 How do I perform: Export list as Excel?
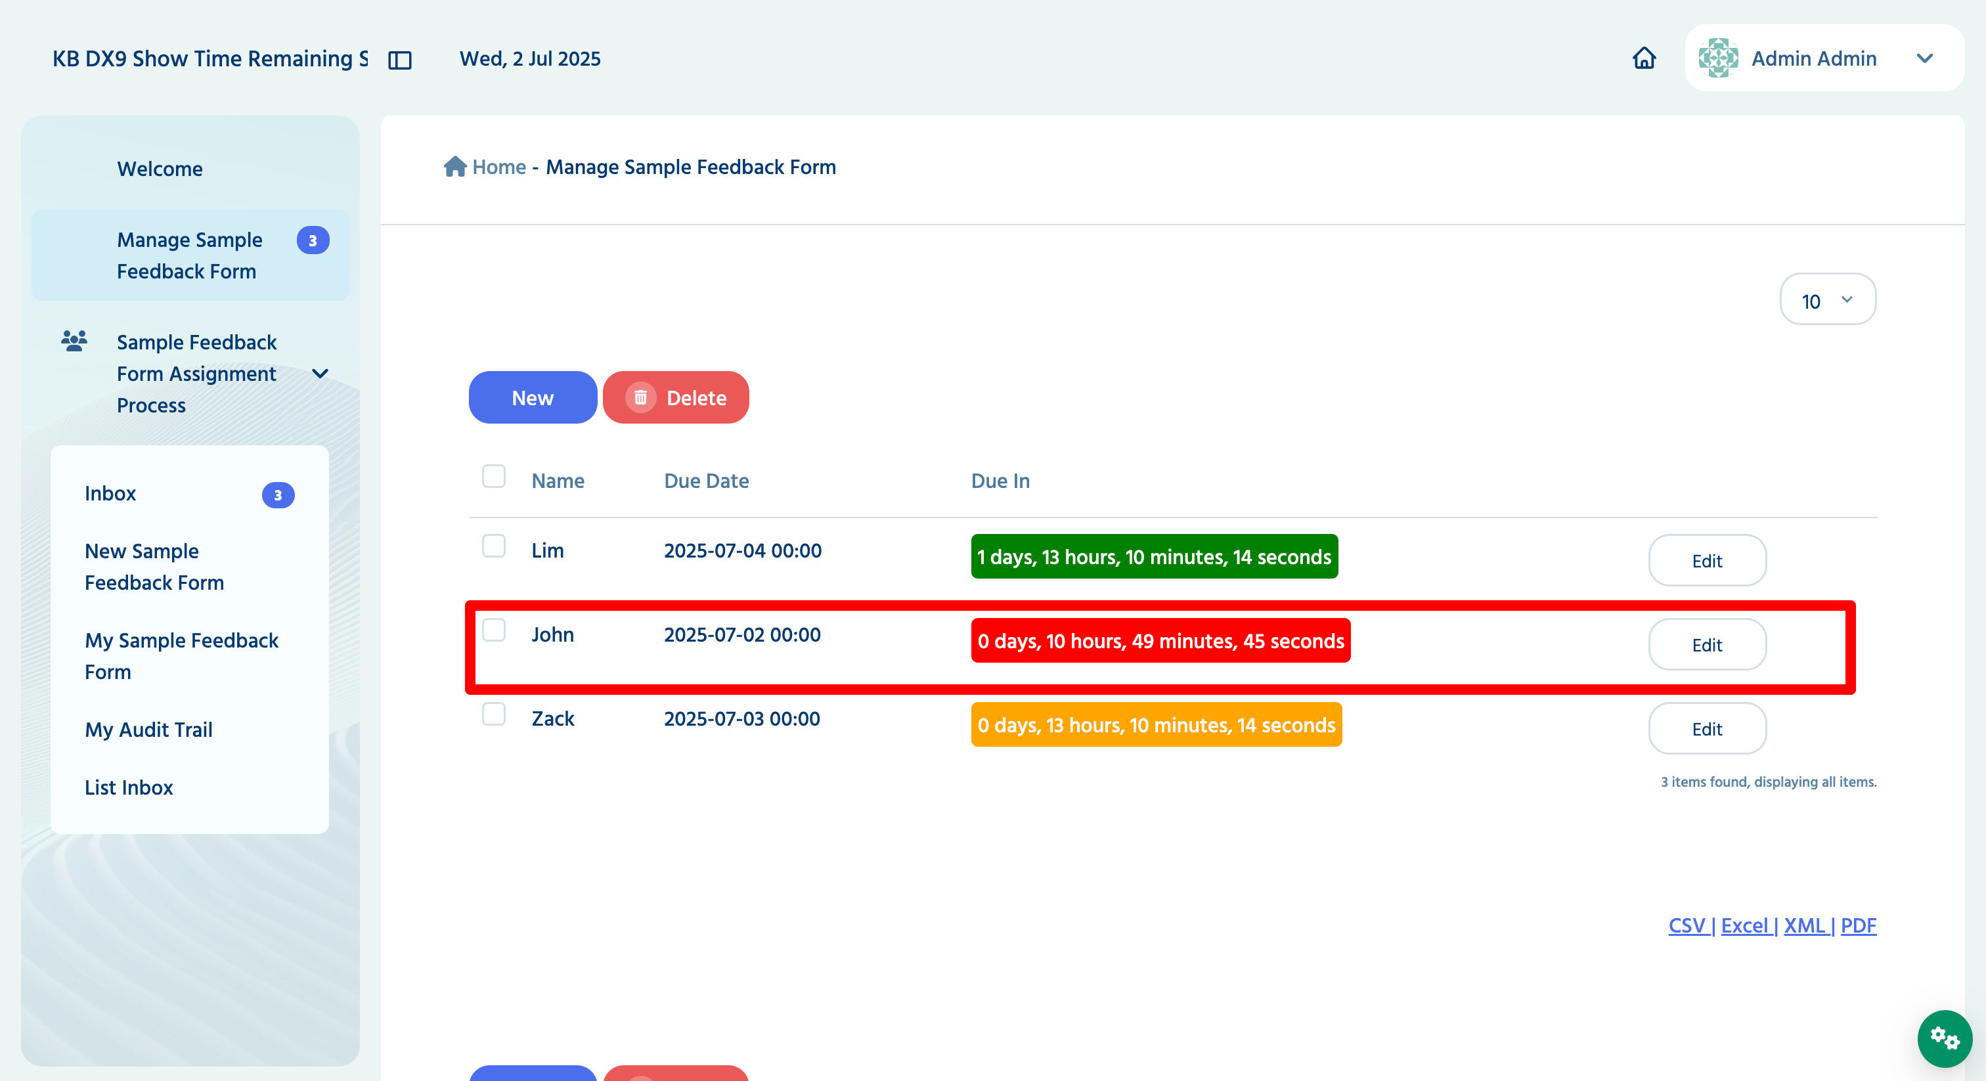pos(1745,925)
